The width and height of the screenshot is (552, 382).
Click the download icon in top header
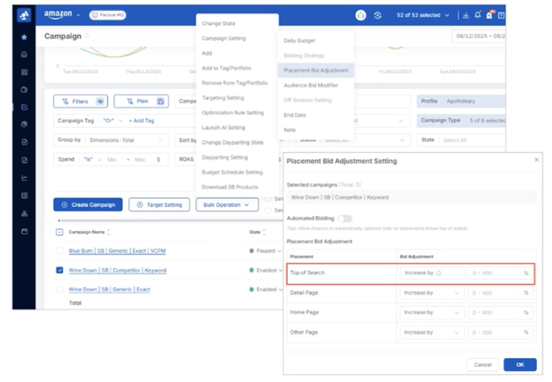pos(466,15)
